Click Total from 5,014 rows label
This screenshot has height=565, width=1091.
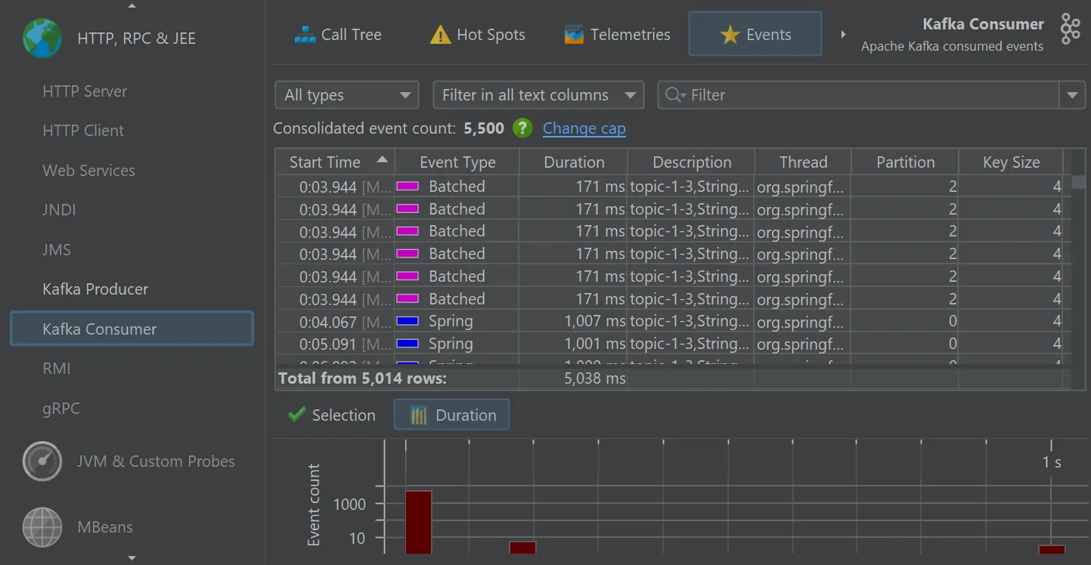362,378
